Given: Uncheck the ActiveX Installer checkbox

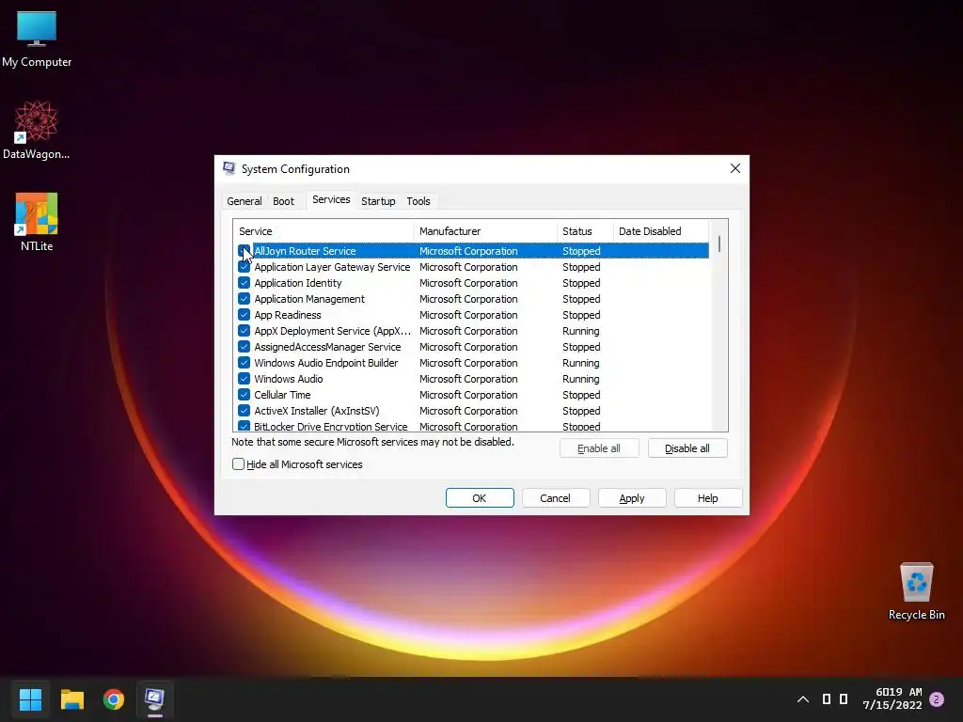Looking at the screenshot, I should coord(244,411).
